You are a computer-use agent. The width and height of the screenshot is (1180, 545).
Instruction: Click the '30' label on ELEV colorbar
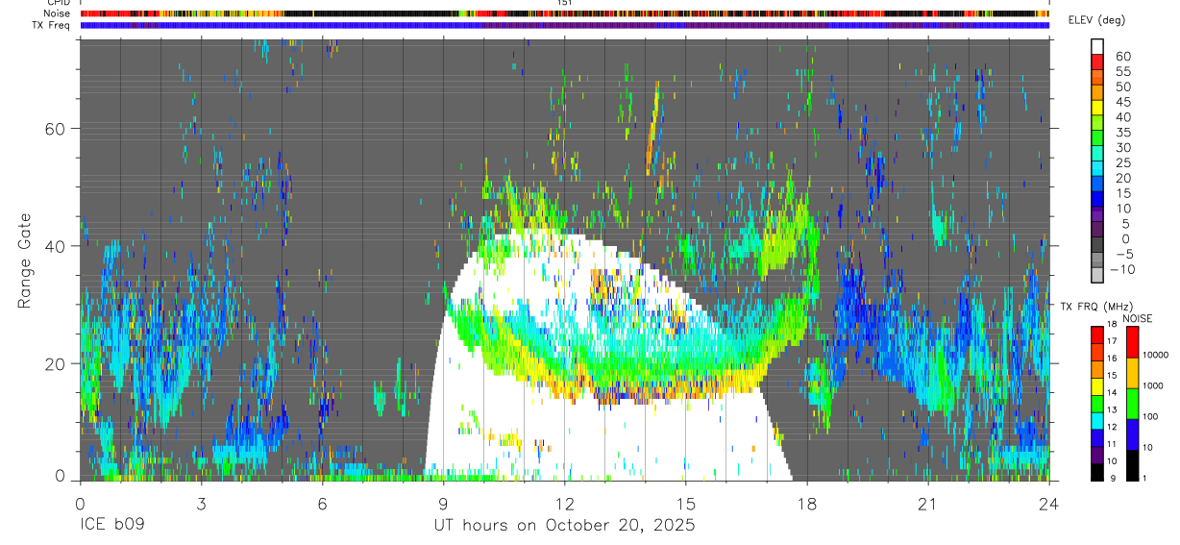tap(1122, 147)
